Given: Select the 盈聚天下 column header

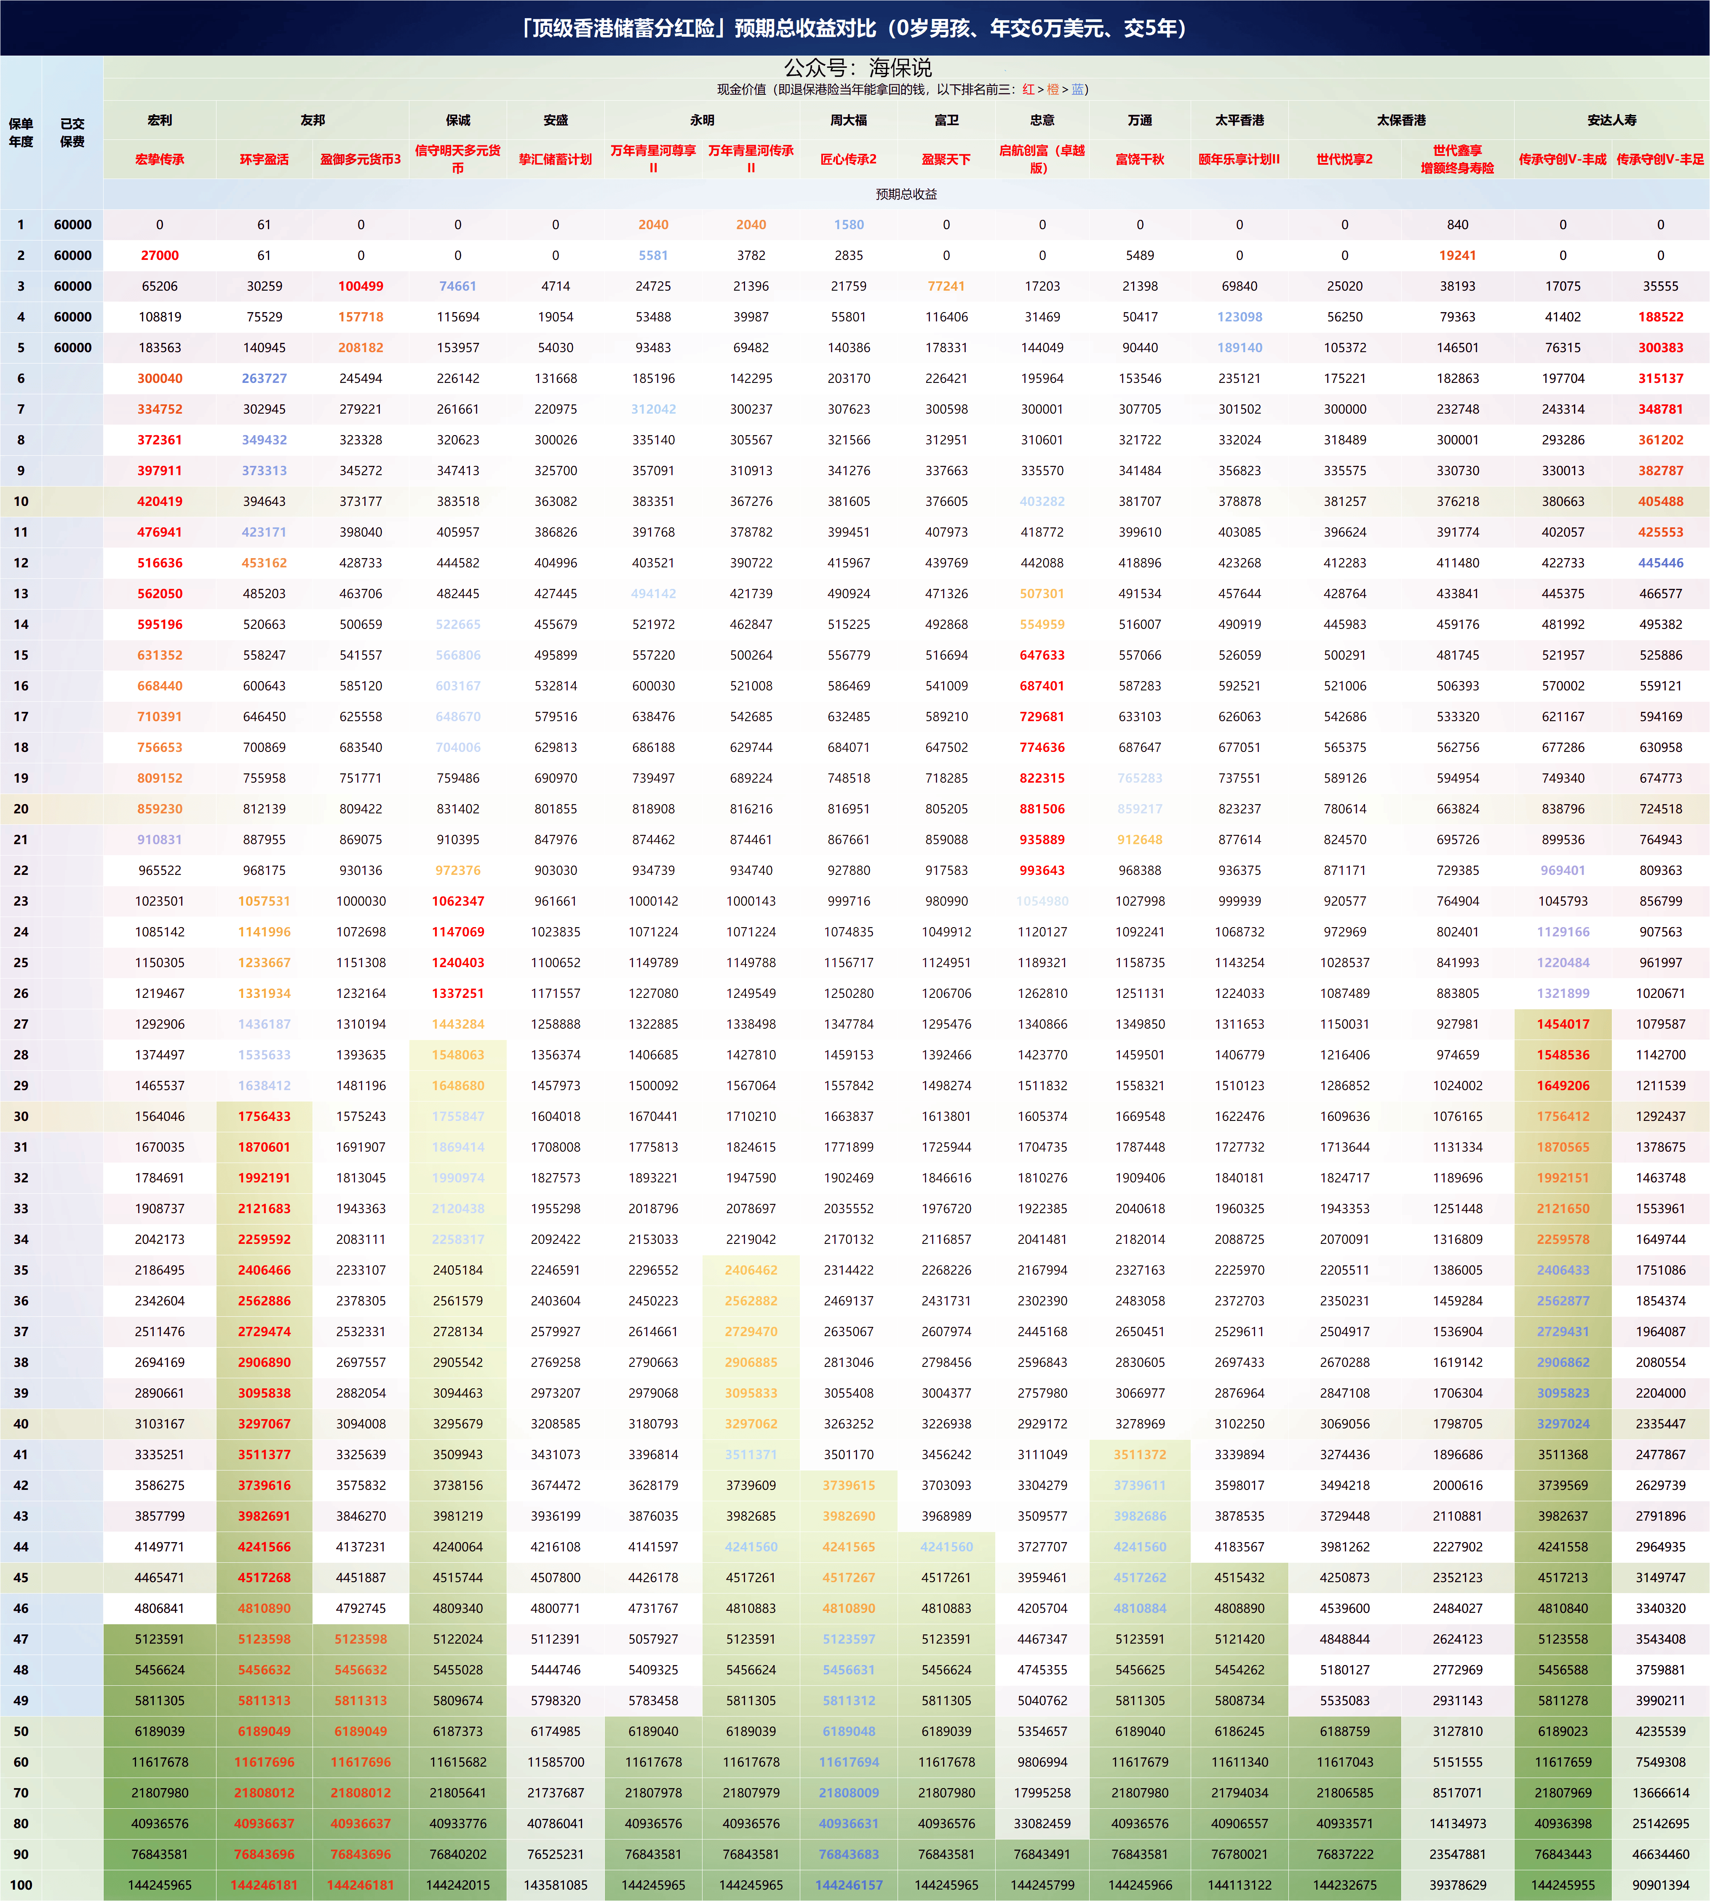Looking at the screenshot, I should (x=946, y=159).
